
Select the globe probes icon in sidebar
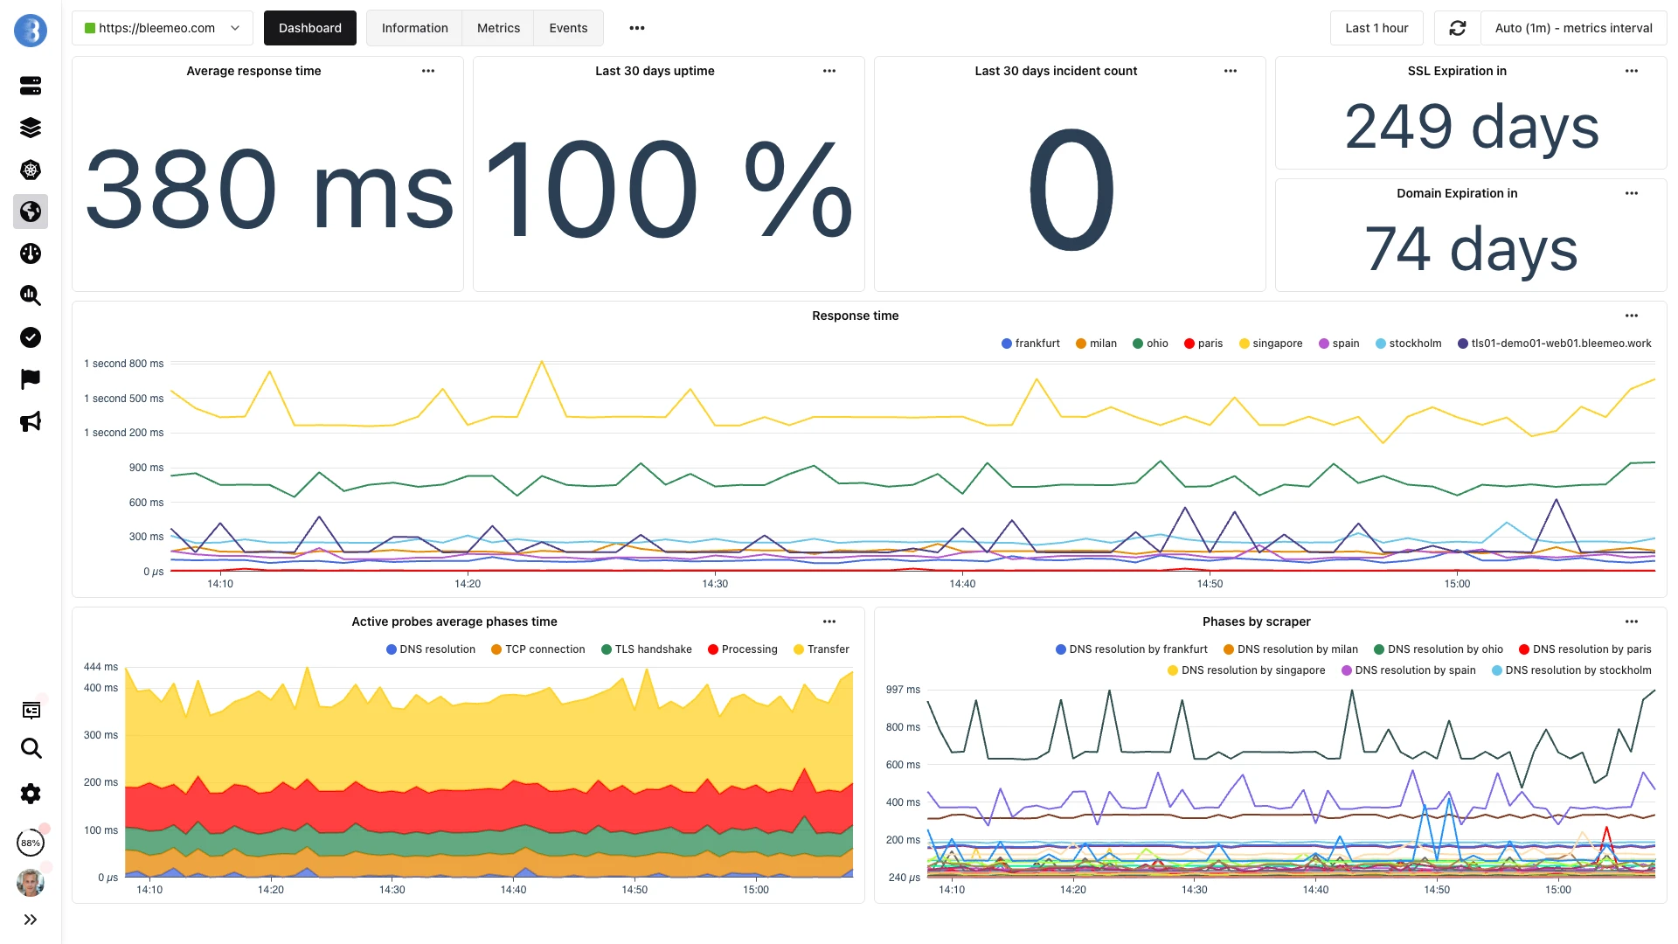click(x=31, y=212)
